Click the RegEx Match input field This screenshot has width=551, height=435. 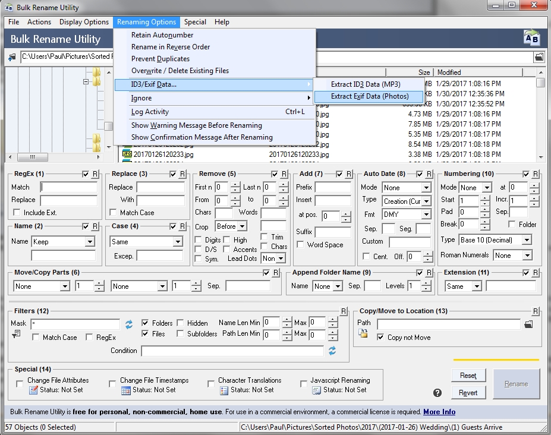pyautogui.click(x=69, y=187)
